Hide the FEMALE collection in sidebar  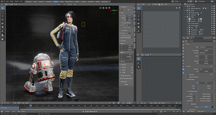click(x=132, y=67)
